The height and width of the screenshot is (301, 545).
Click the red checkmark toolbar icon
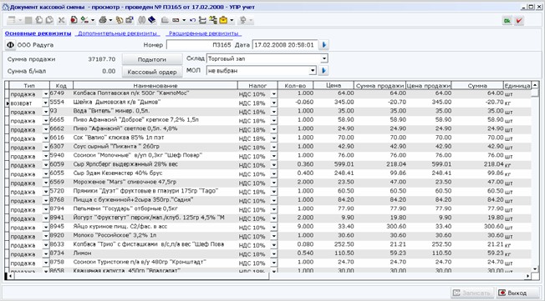click(x=518, y=21)
